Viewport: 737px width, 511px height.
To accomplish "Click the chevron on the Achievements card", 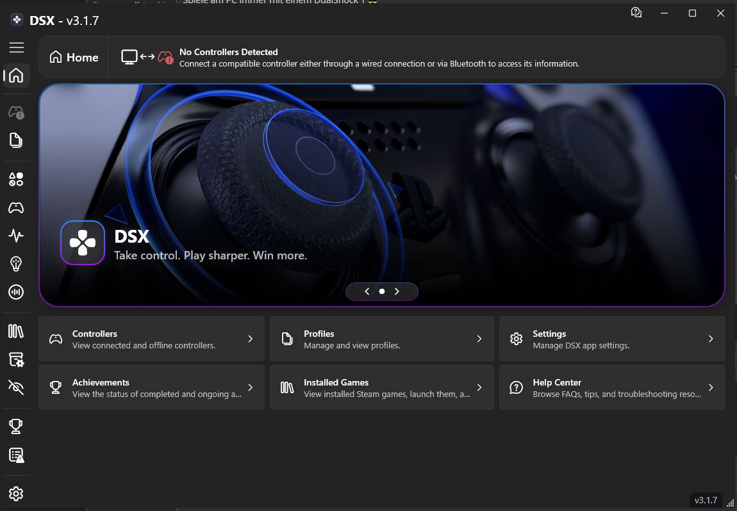I will (251, 387).
